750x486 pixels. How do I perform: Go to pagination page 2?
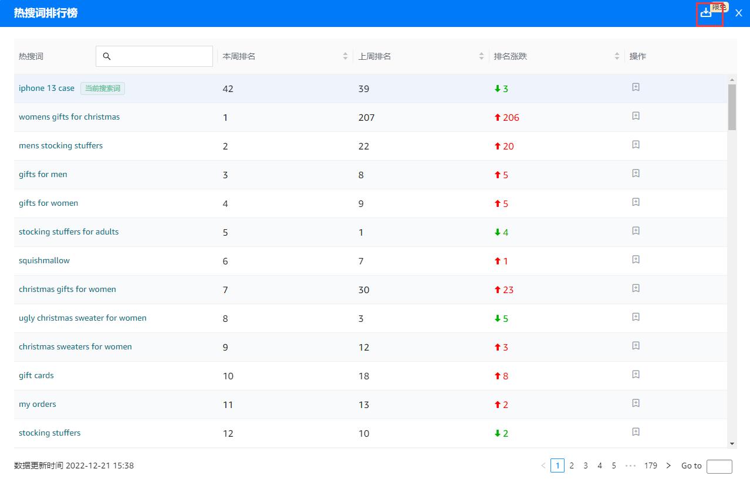point(572,465)
